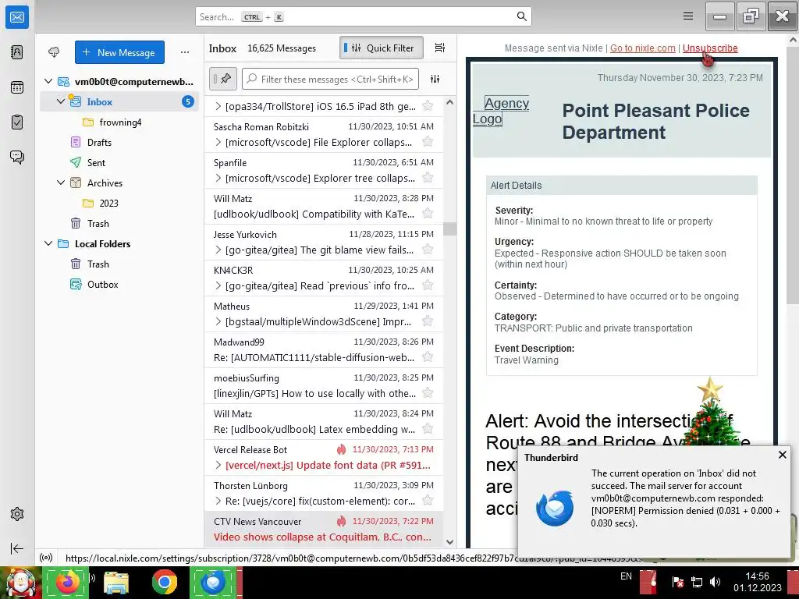The width and height of the screenshot is (799, 599).
Task: Toggle the Quick Filter button
Action: [381, 48]
